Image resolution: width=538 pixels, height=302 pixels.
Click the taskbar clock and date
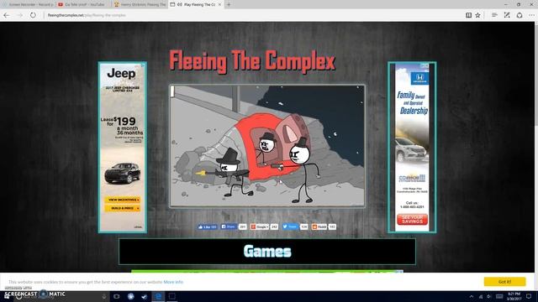pyautogui.click(x=514, y=296)
